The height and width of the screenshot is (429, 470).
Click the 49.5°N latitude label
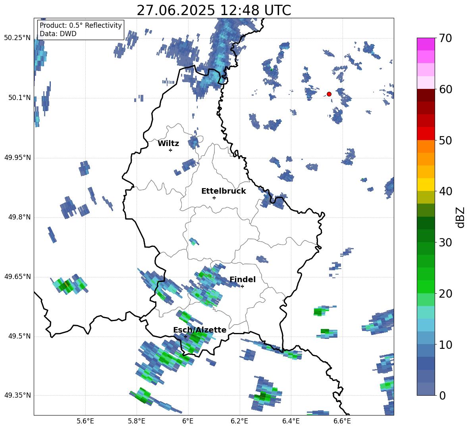point(19,336)
